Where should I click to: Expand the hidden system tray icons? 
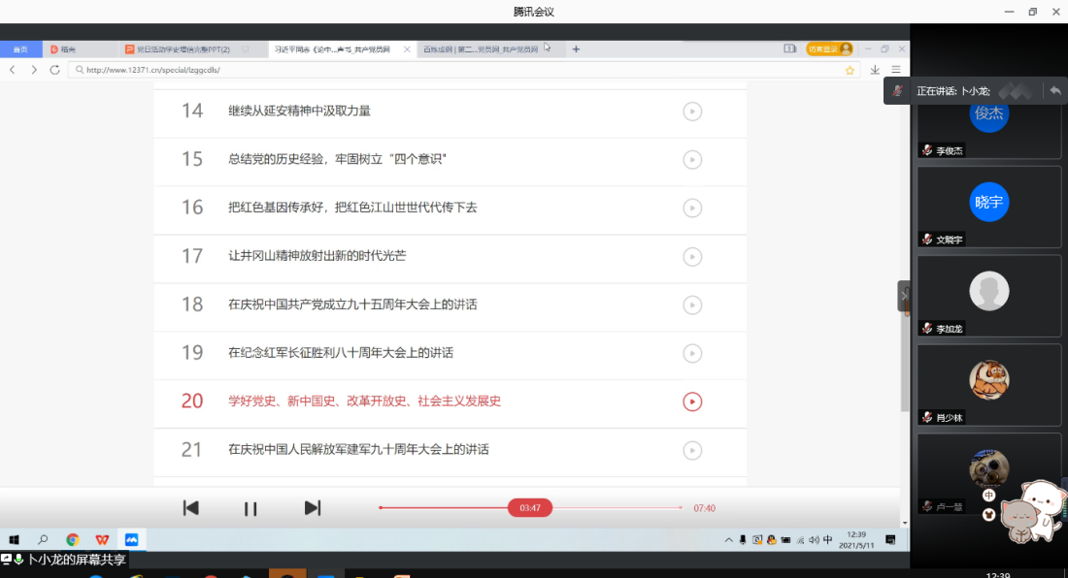(728, 540)
